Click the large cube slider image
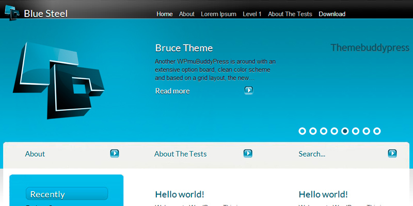 58,80
